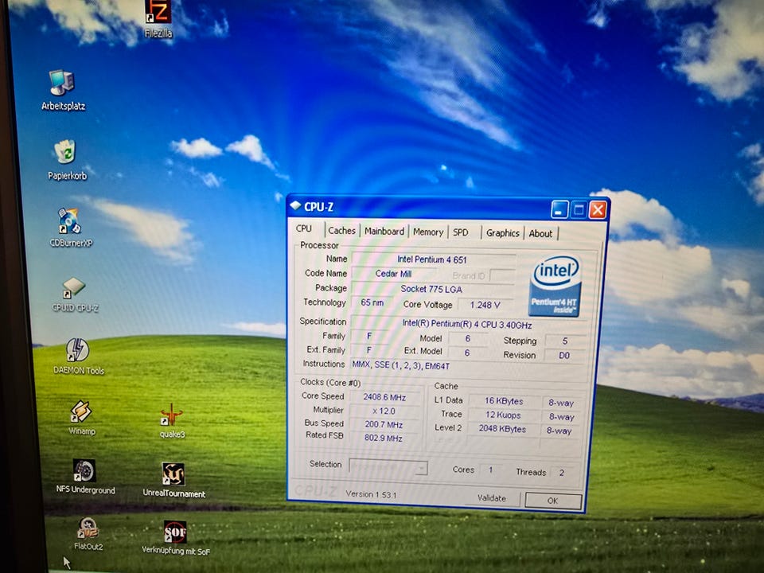
Task: Click the Level 2 value 2048 KBytes
Action: [502, 429]
